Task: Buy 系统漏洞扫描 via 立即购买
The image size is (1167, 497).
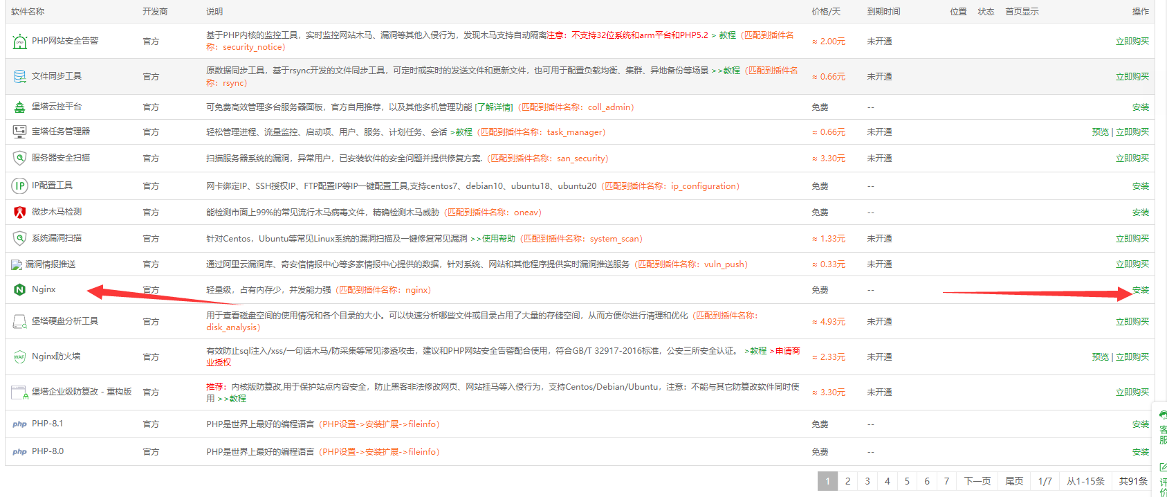Action: click(x=1132, y=239)
